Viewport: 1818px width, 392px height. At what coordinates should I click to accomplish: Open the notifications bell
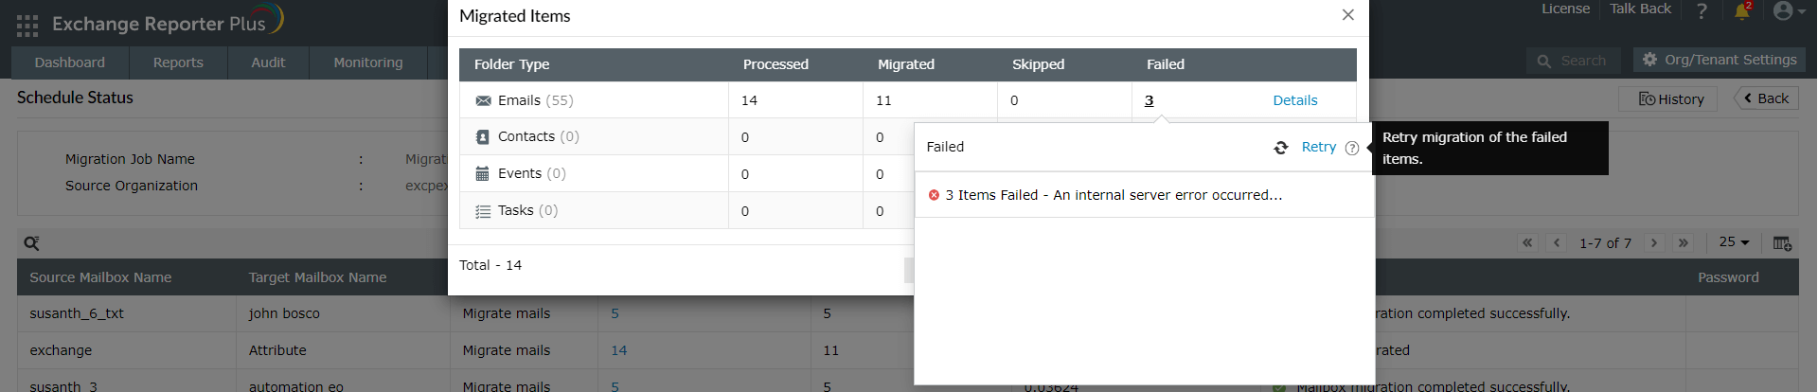click(x=1741, y=11)
